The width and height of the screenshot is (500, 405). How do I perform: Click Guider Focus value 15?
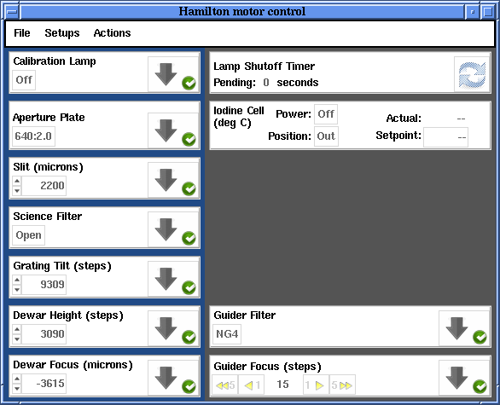click(x=282, y=385)
